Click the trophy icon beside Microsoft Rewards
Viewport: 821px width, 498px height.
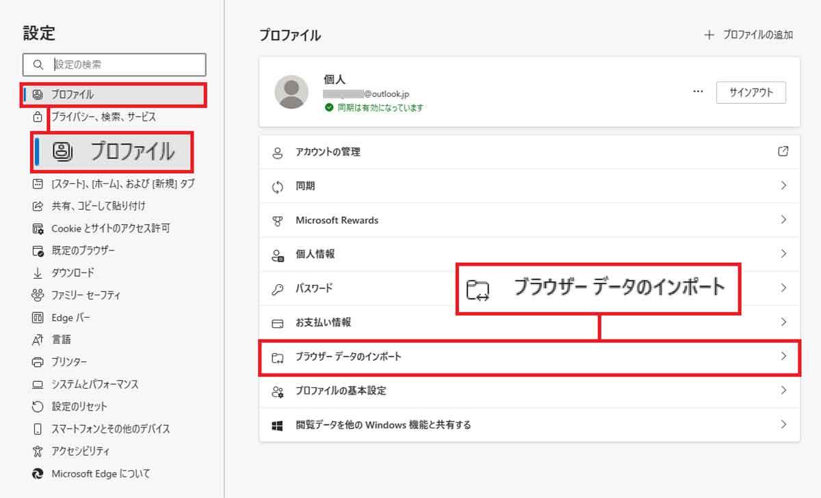click(277, 221)
